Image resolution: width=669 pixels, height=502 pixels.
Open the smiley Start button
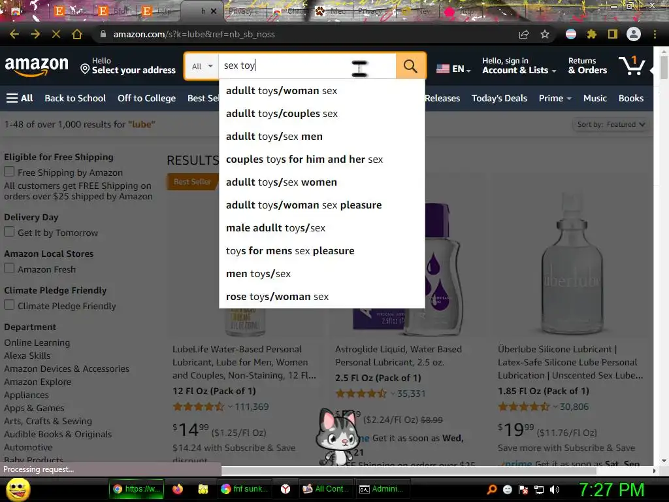point(18,489)
